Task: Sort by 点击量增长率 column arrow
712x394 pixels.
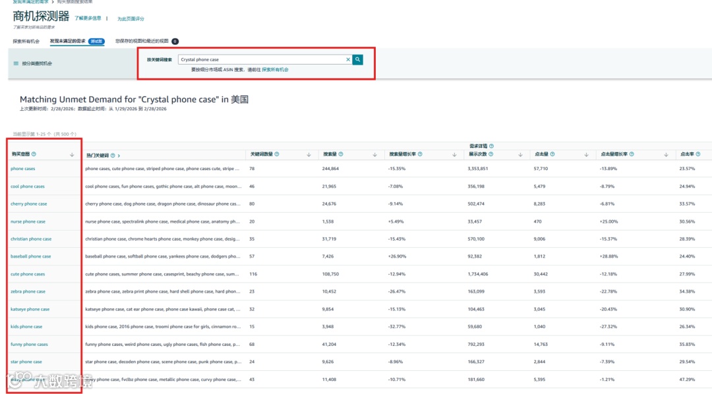Action: (x=666, y=155)
